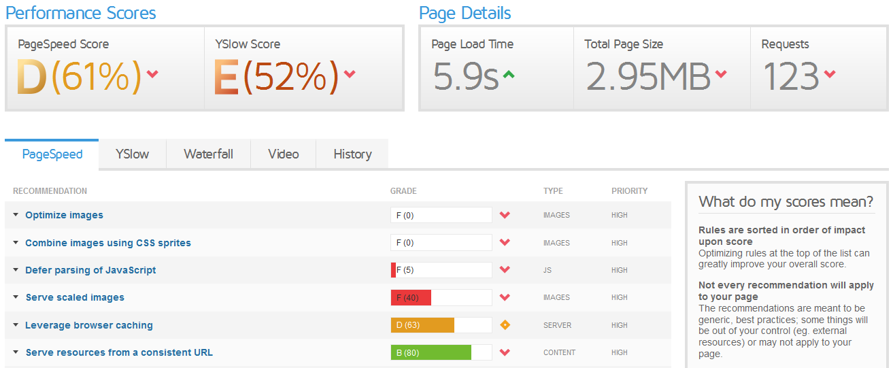Click the red chevron icon in Optimize images row
This screenshot has width=893, height=368.
[x=505, y=215]
